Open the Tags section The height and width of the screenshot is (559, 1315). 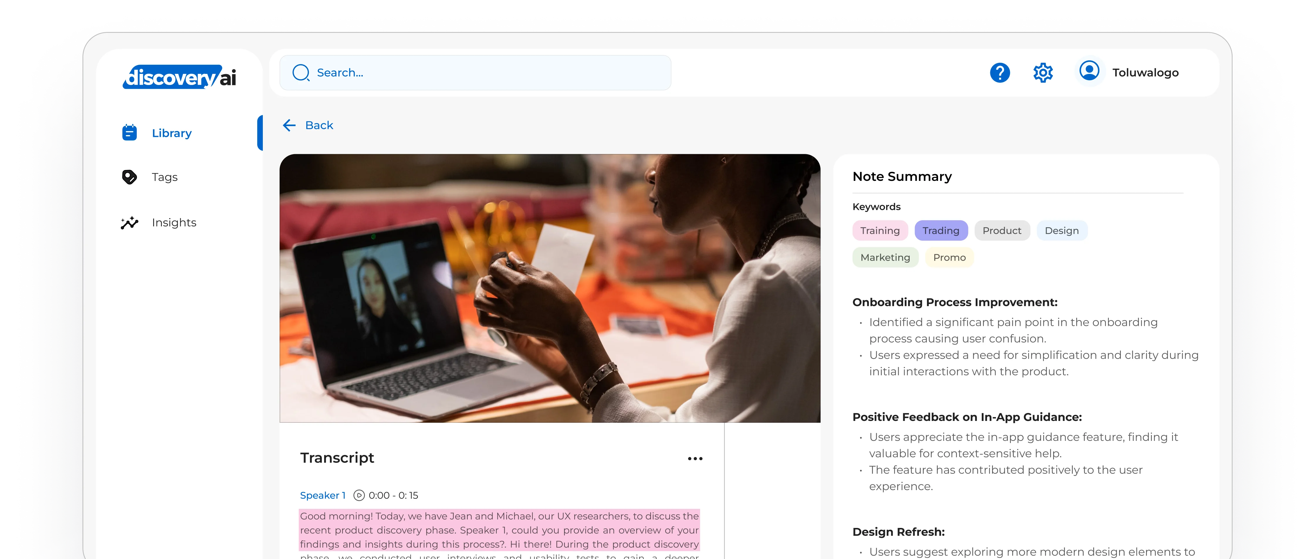tap(164, 177)
